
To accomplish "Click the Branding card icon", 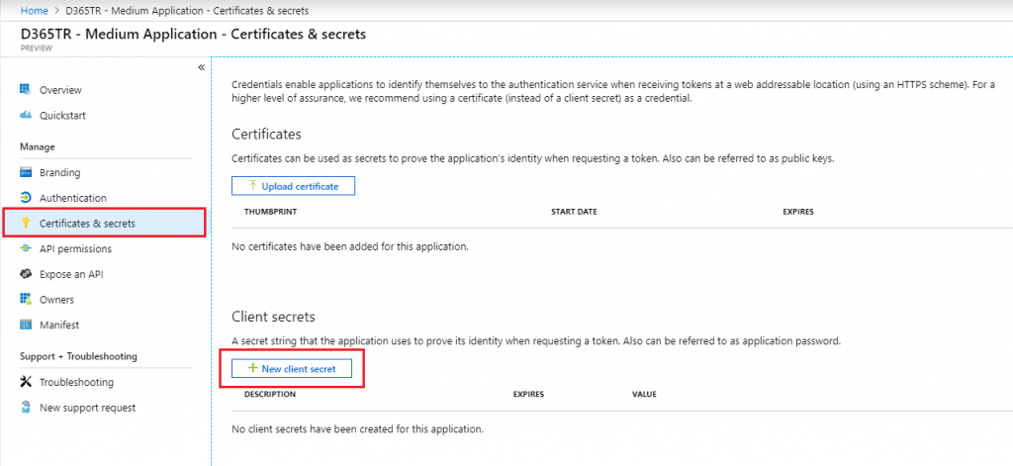I will click(26, 172).
